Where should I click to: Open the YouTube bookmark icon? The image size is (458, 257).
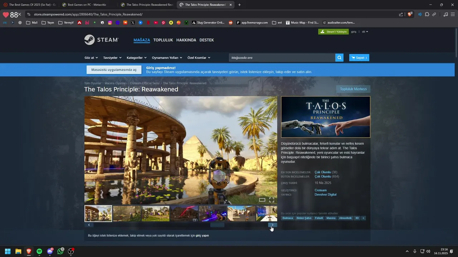tap(156, 22)
